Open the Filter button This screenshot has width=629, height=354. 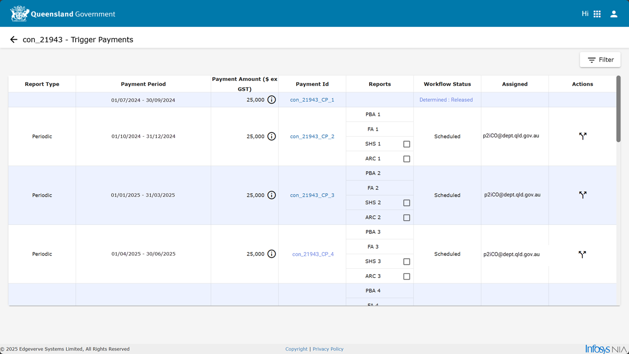click(600, 60)
